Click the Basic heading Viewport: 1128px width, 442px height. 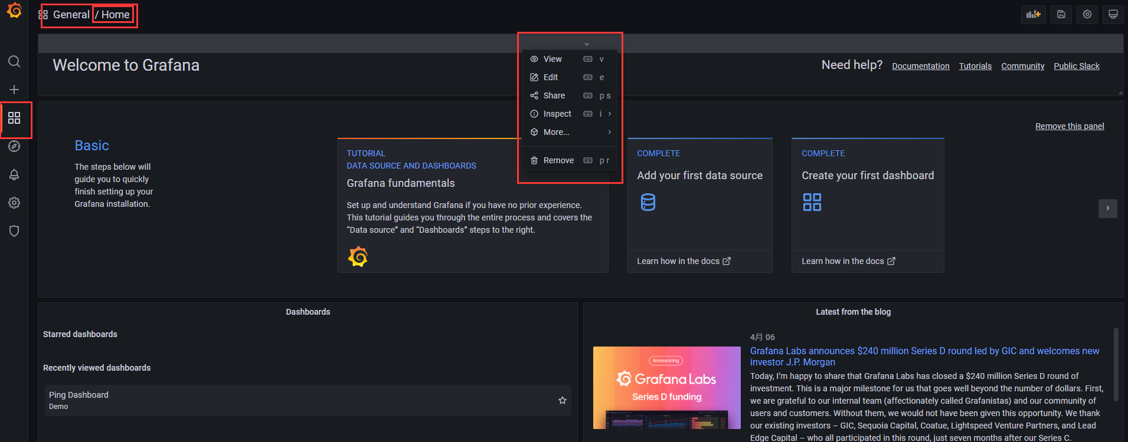coord(91,146)
